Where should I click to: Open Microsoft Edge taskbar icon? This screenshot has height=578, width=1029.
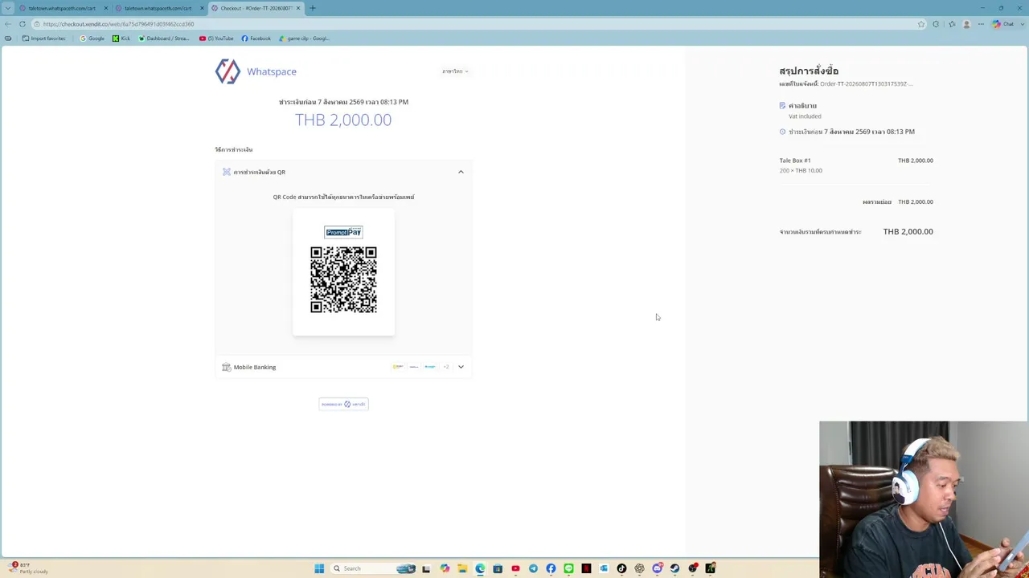pyautogui.click(x=480, y=568)
